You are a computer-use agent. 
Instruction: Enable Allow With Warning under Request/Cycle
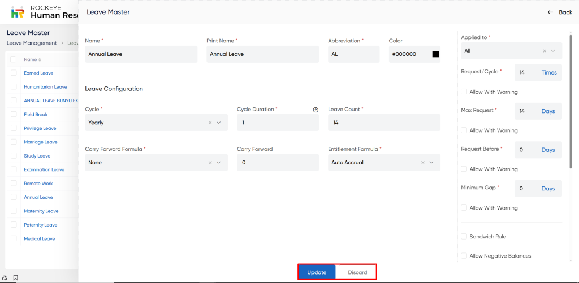[x=464, y=92]
